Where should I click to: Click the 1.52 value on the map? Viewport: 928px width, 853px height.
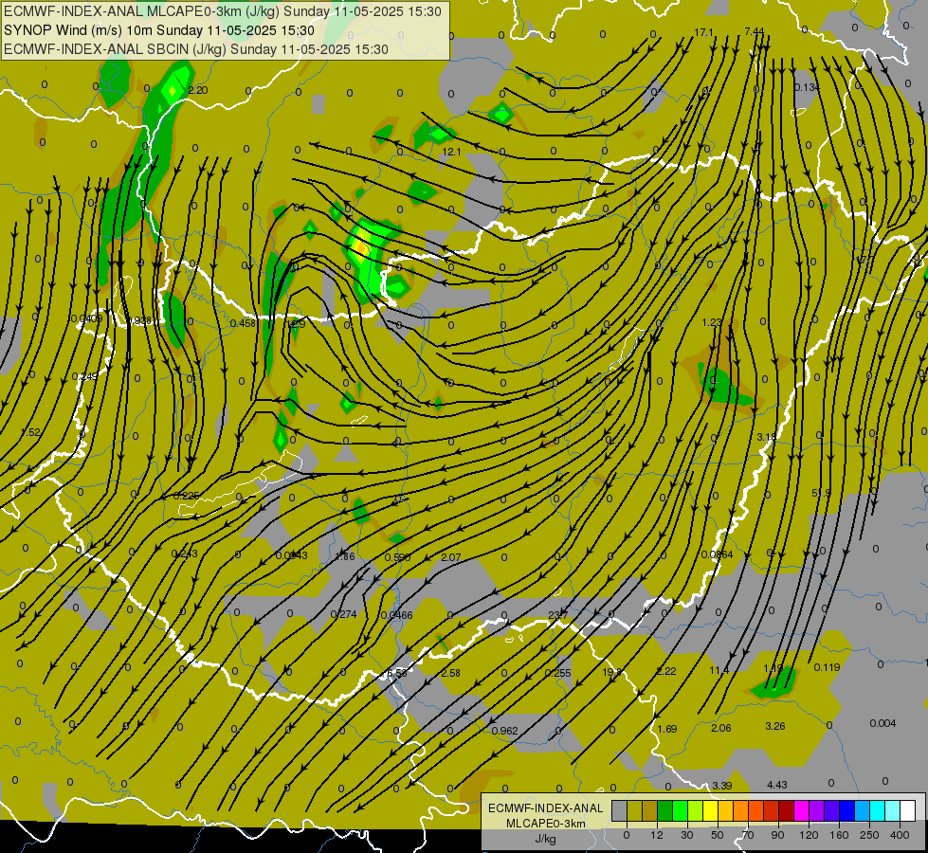[x=30, y=432]
